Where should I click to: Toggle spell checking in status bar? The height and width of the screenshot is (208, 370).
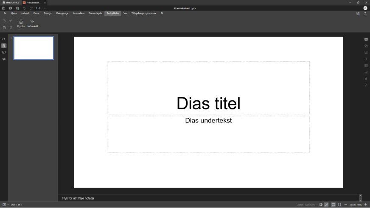point(326,205)
